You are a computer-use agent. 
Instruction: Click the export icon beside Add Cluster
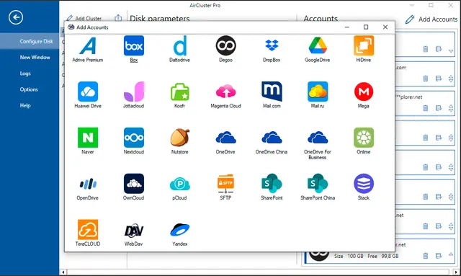click(x=118, y=18)
